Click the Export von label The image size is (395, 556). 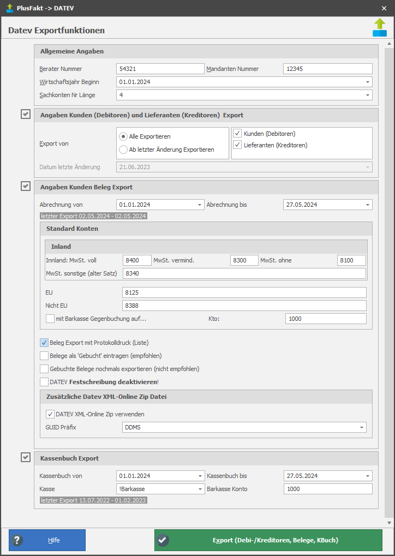(x=54, y=144)
